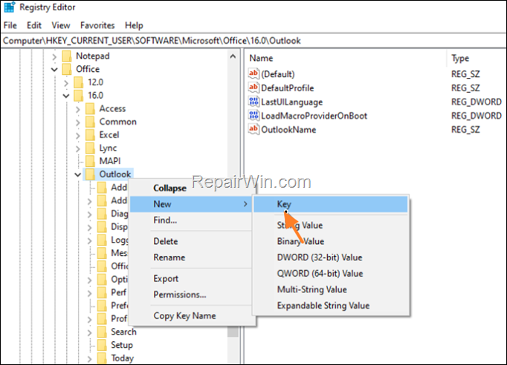Select the Today folder icon
This screenshot has width=507, height=365.
[x=102, y=358]
